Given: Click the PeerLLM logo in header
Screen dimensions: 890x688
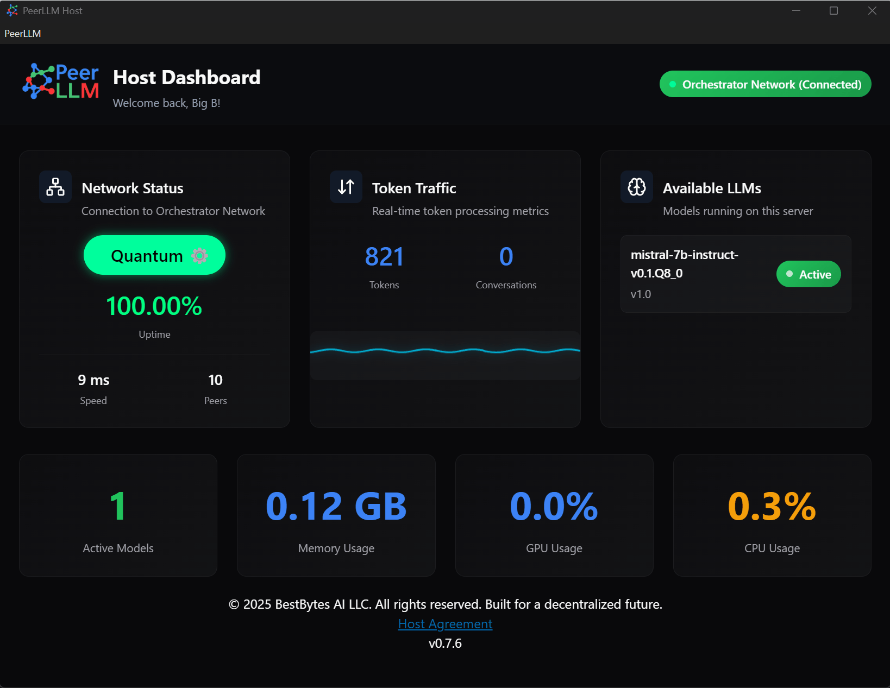Looking at the screenshot, I should point(61,81).
